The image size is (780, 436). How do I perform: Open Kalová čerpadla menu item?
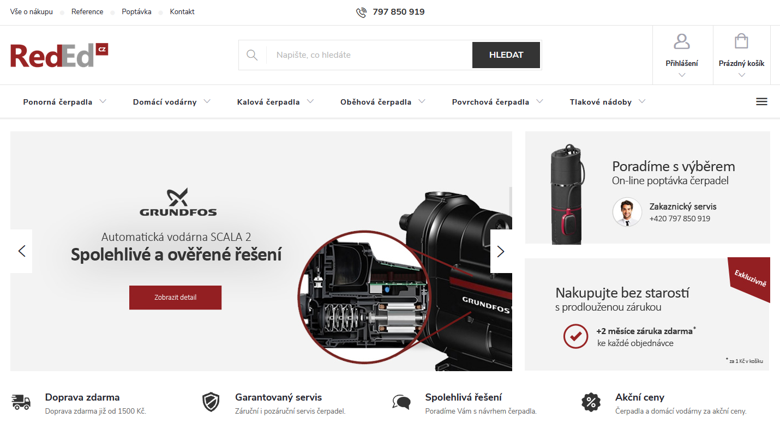[x=268, y=102]
